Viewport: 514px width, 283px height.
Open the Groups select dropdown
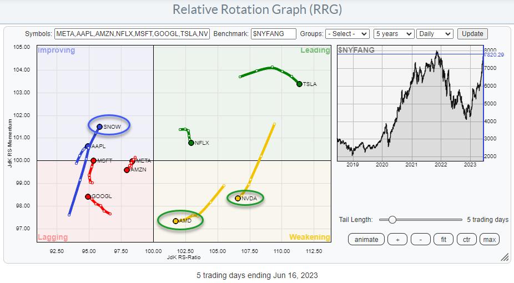[x=347, y=34]
